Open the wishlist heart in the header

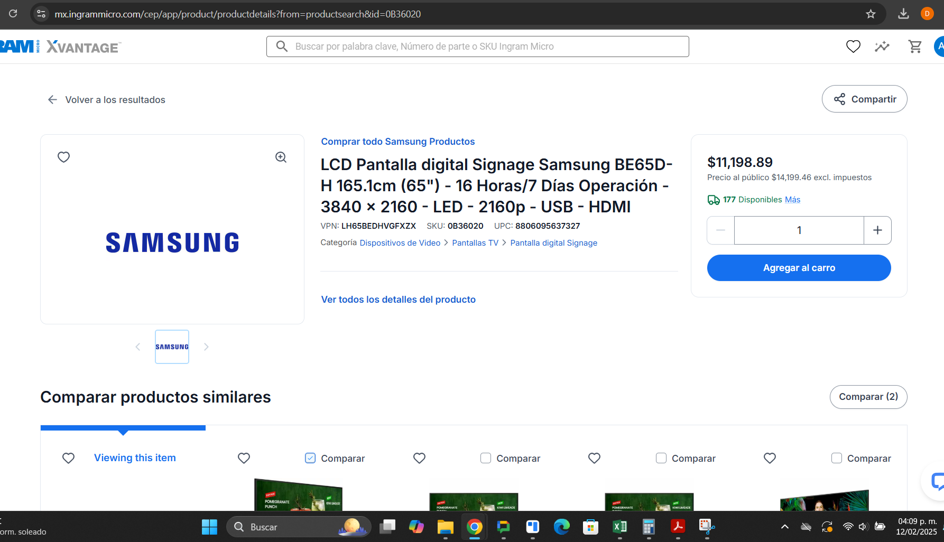click(x=853, y=46)
